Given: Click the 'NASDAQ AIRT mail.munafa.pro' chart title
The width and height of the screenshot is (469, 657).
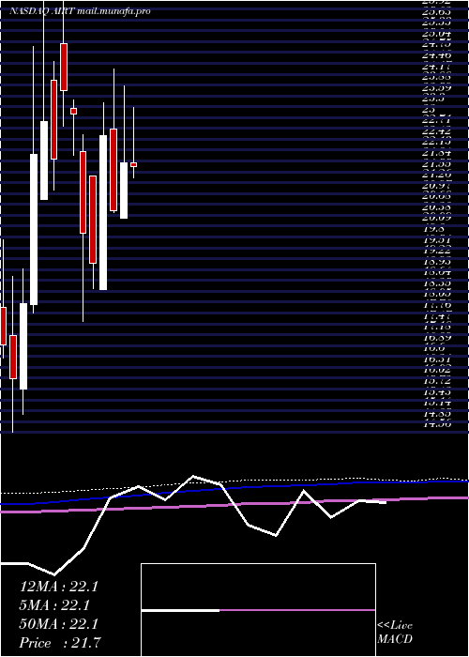Looking at the screenshot, I should coord(80,11).
